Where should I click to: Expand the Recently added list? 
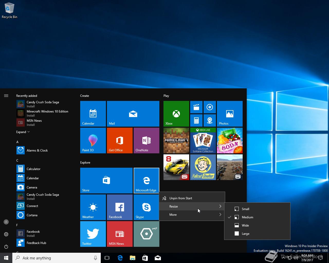click(x=23, y=132)
